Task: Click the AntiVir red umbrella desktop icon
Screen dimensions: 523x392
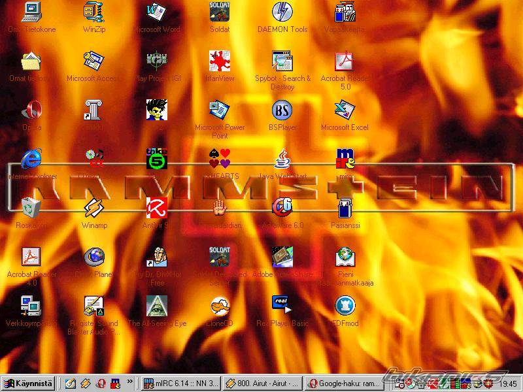Action: click(x=157, y=208)
